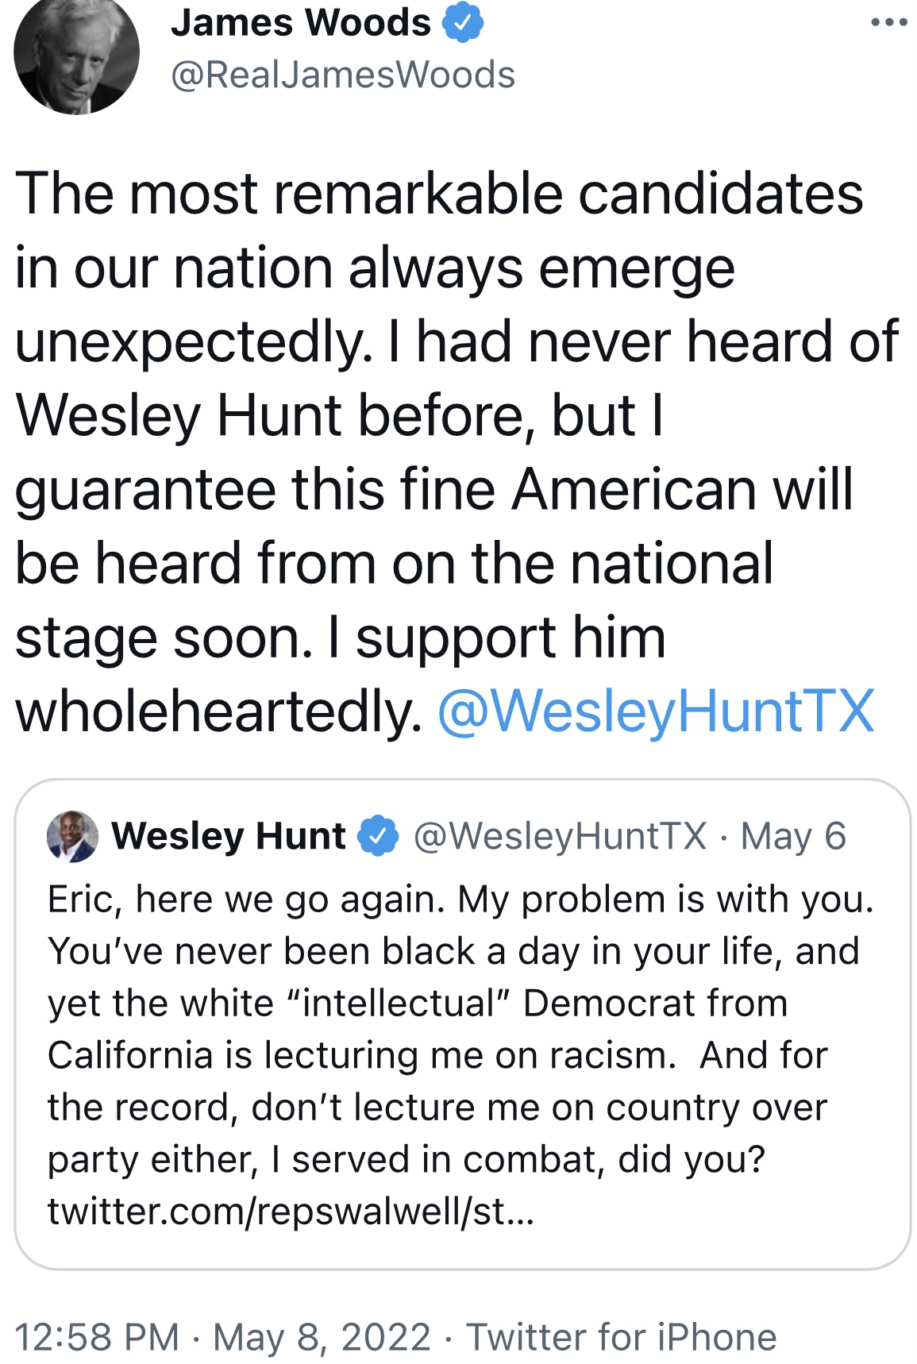Image resolution: width=917 pixels, height=1364 pixels.
Task: Tap the May 8, 2022 date
Action: [322, 1336]
